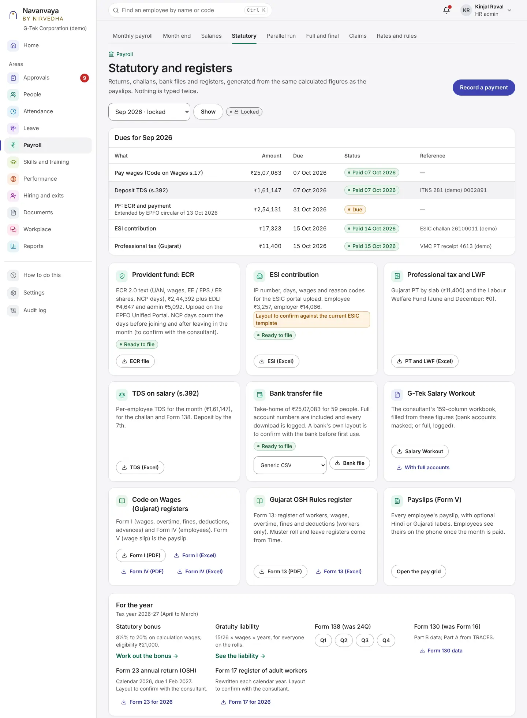Screen dimensions: 527x718
Task: Switch to the Monthly payroll tab
Action: tap(132, 36)
